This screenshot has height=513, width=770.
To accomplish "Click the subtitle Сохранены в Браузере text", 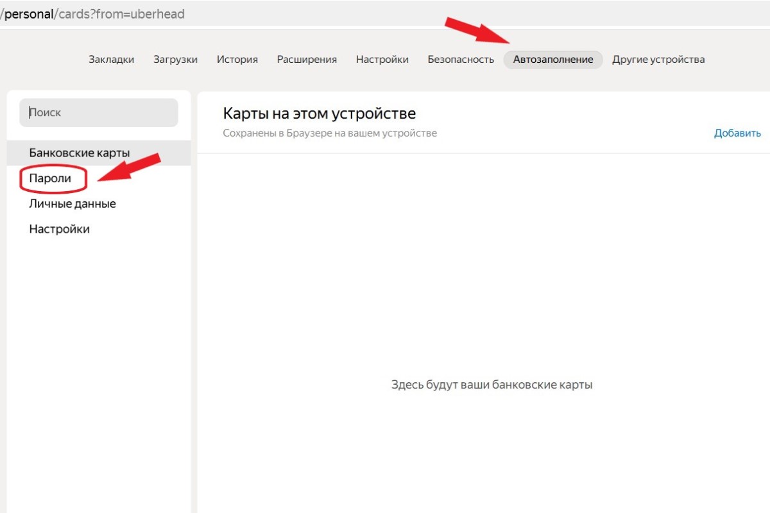I will click(330, 133).
